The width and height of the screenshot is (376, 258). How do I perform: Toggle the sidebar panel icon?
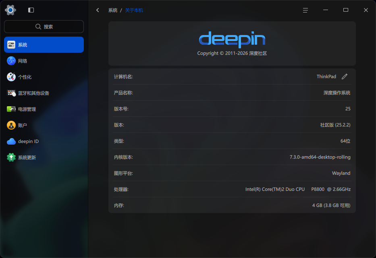click(x=31, y=10)
